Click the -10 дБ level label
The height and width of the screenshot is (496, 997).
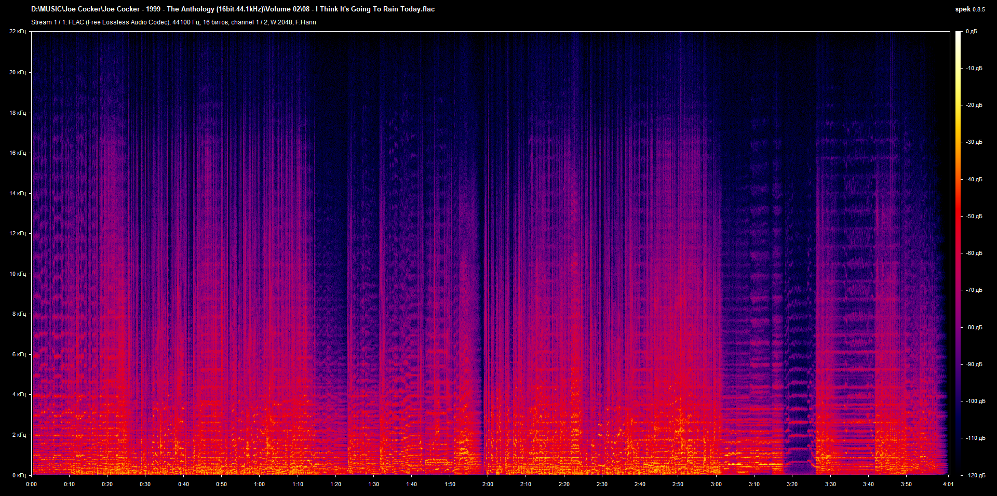pos(973,69)
